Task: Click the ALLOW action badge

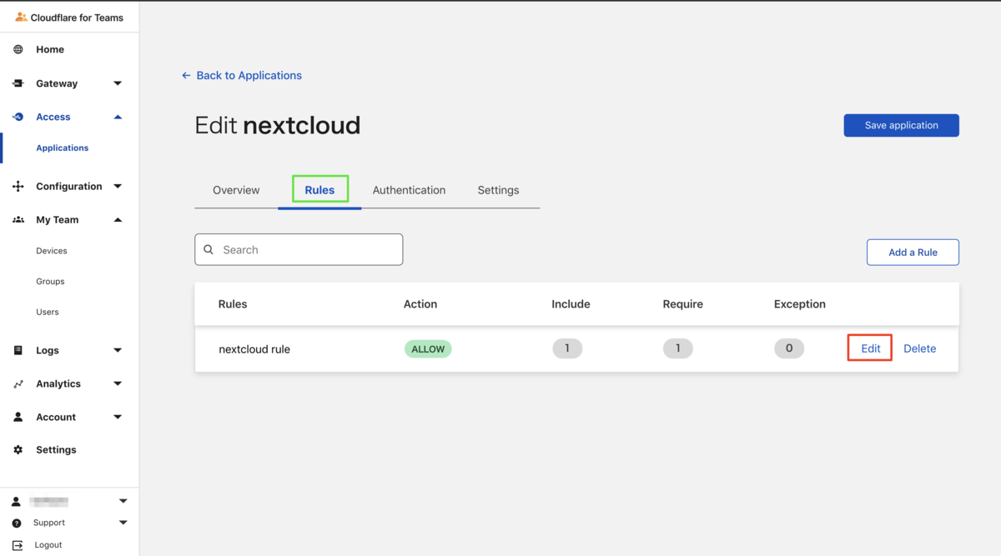Action: pos(428,349)
